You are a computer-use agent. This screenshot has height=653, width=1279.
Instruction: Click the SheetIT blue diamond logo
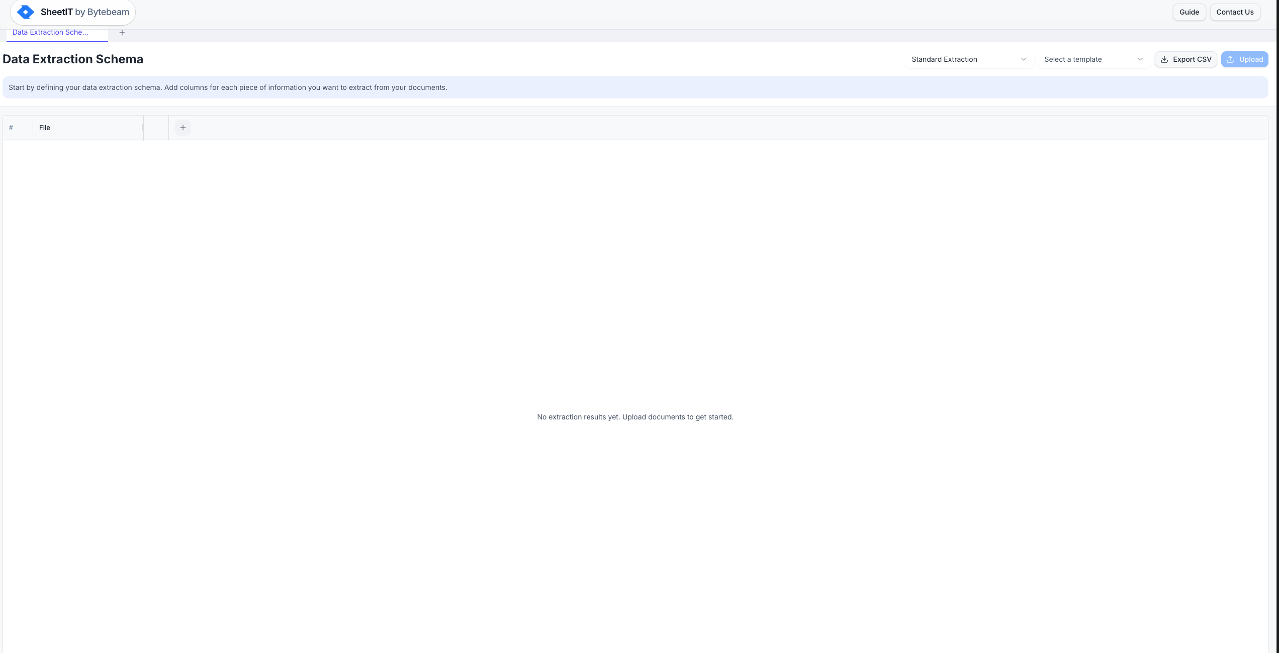click(x=25, y=12)
